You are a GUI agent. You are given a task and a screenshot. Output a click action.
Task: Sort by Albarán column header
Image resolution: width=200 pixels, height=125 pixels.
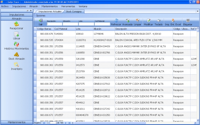[104, 29]
